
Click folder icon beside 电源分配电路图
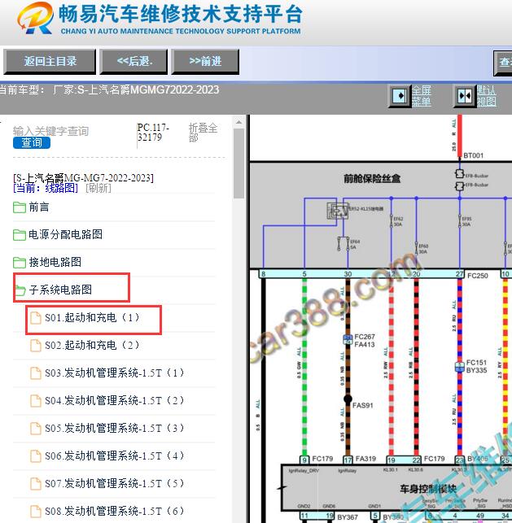tap(20, 234)
